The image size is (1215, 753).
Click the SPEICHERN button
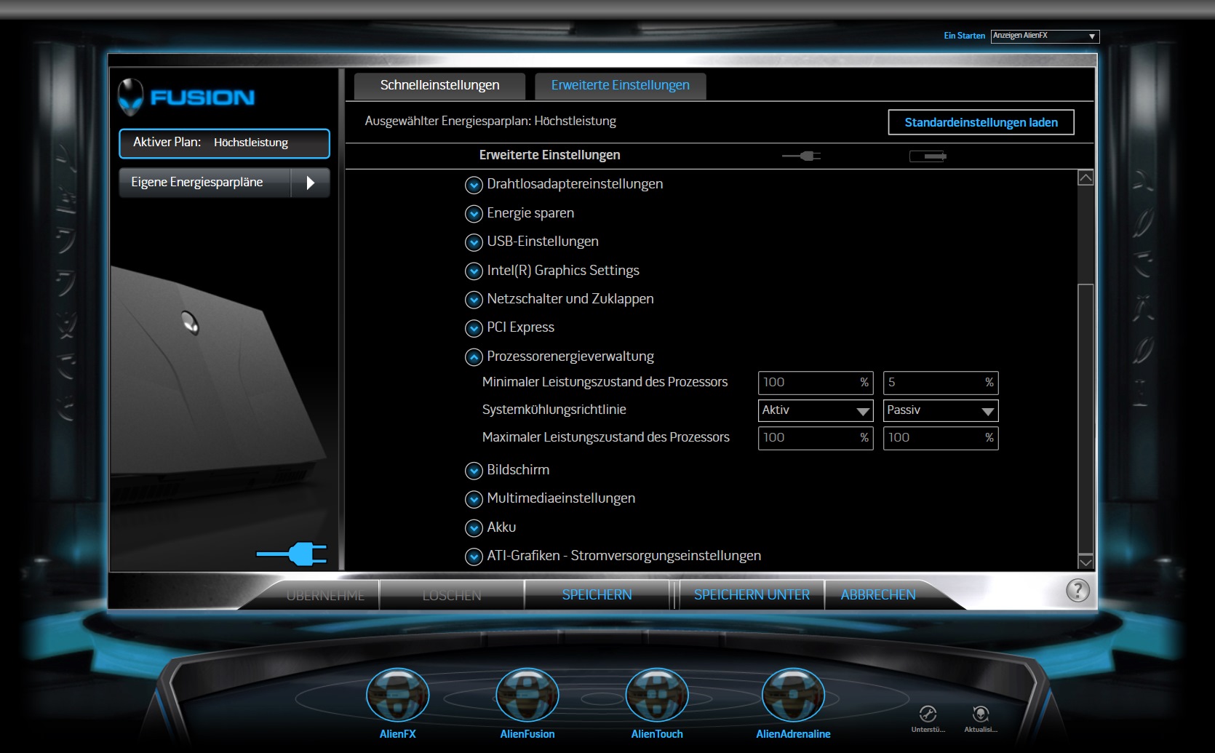[597, 595]
